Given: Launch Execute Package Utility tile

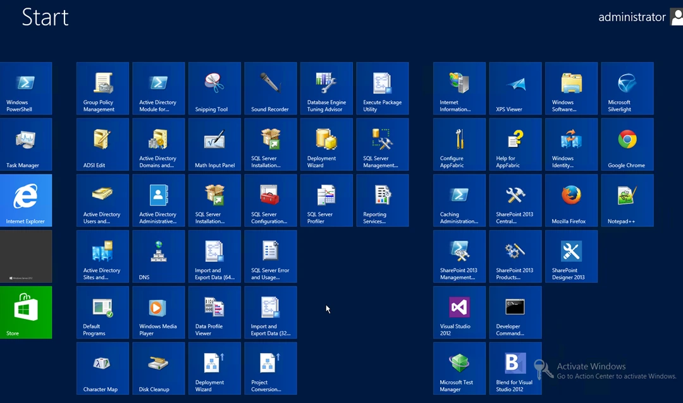Looking at the screenshot, I should (x=383, y=89).
